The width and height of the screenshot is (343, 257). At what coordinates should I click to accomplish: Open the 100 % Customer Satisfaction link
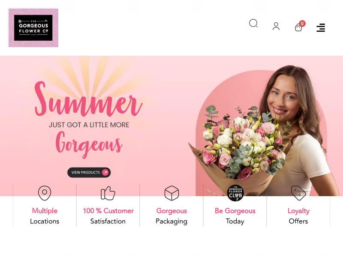(x=108, y=216)
